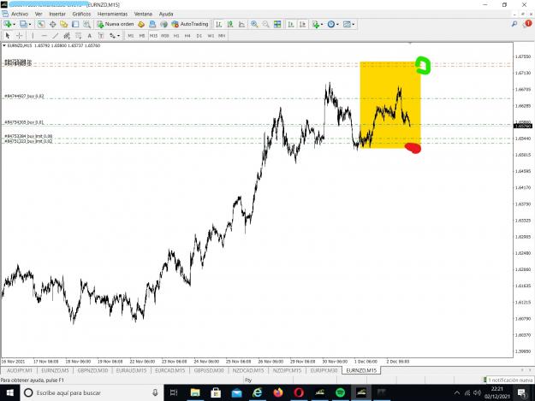Switch timeframe to M1
This screenshot has width=535, height=401.
(131, 35)
